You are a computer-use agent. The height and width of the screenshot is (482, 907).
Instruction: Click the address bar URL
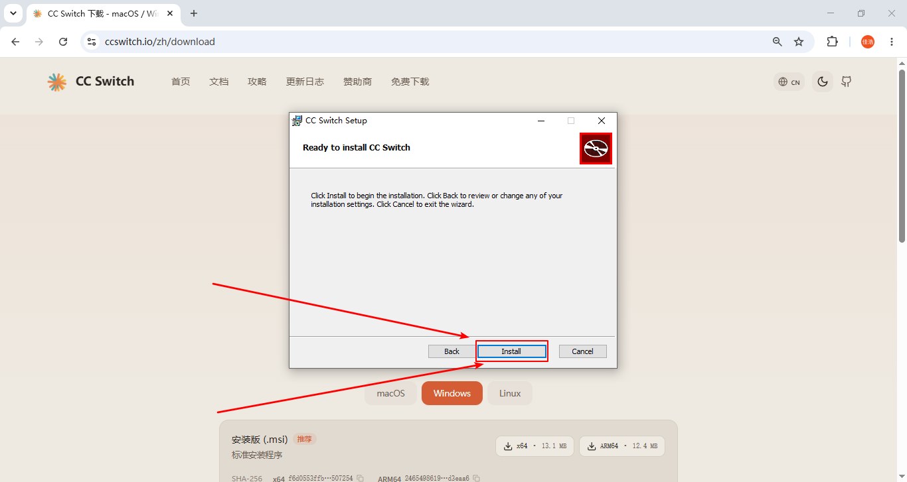160,42
